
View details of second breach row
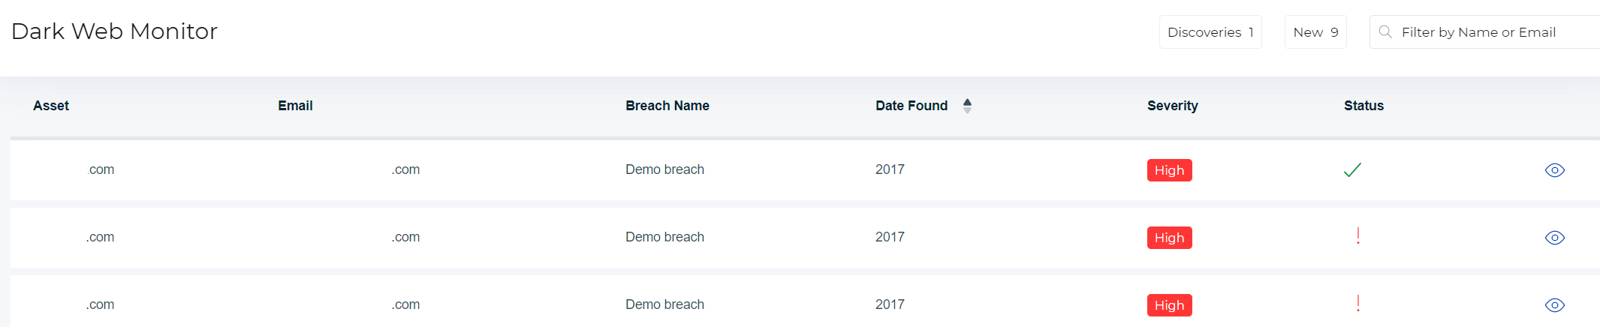(x=1554, y=238)
